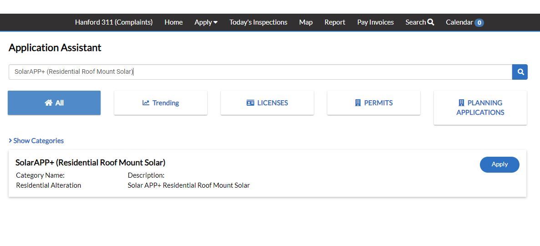This screenshot has height=246, width=540.
Task: Click the blue magnifier search button
Action: [520, 72]
